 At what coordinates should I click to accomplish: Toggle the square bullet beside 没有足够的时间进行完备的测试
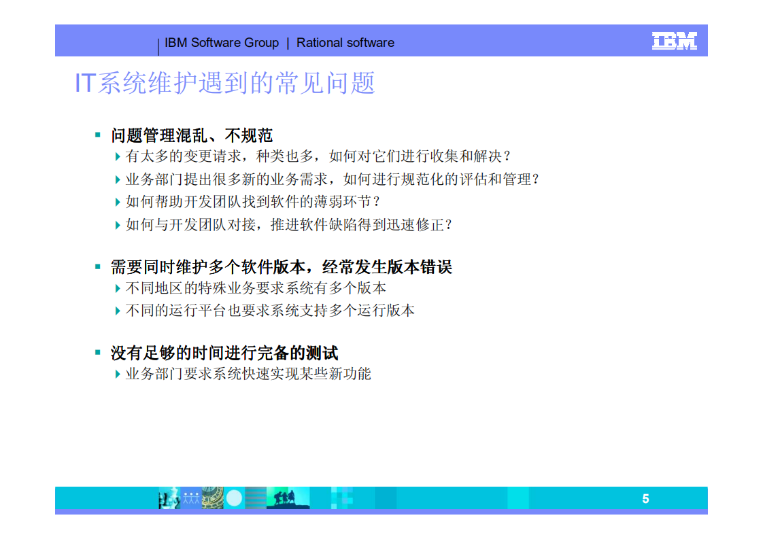coord(98,351)
